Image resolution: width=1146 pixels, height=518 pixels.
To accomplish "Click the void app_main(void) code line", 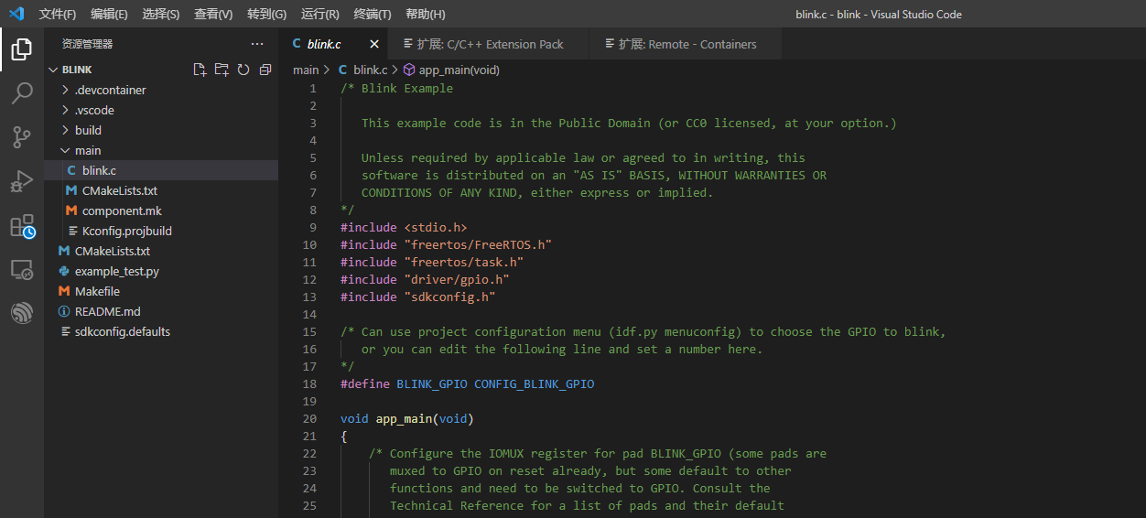I will [x=407, y=418].
